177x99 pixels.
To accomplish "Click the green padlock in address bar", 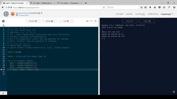I will pyautogui.click(x=11, y=7).
